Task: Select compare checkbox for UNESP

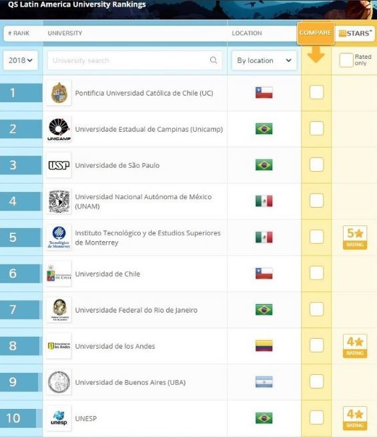Action: [316, 418]
